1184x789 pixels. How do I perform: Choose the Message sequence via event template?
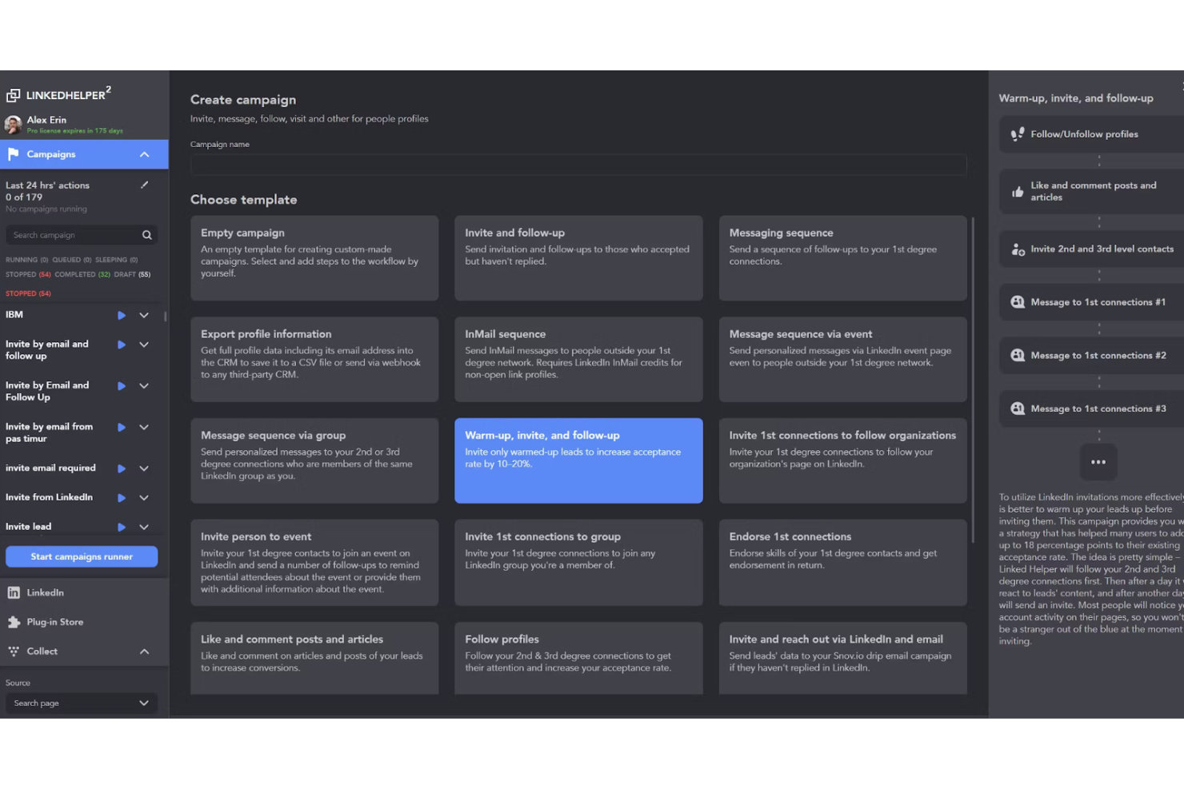coord(843,360)
